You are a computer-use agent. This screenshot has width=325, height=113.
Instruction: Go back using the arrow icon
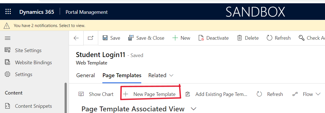(76, 38)
